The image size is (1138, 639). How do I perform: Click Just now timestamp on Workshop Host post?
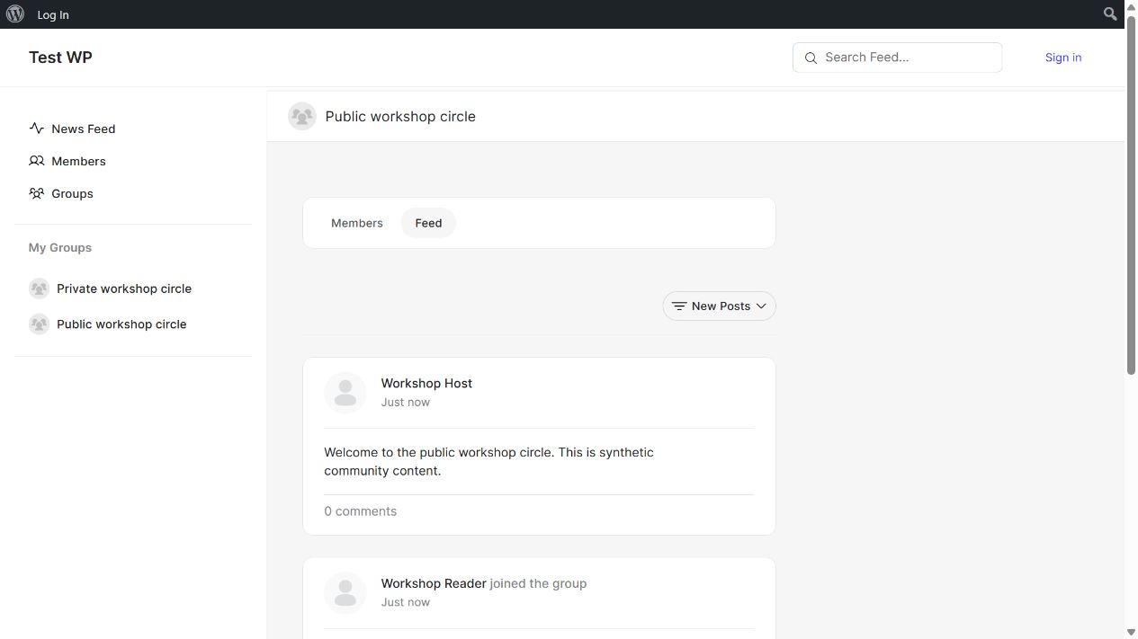[x=406, y=402]
